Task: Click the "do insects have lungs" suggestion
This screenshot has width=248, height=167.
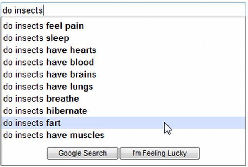Action: 48,87
